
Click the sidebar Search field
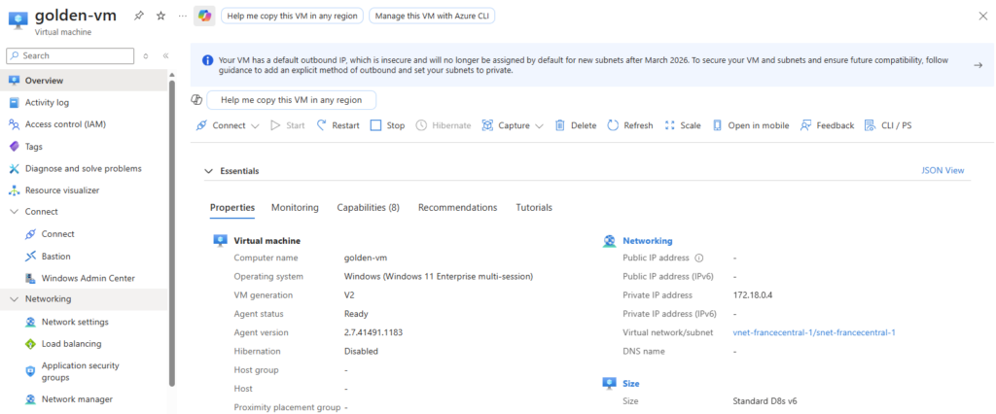click(73, 55)
